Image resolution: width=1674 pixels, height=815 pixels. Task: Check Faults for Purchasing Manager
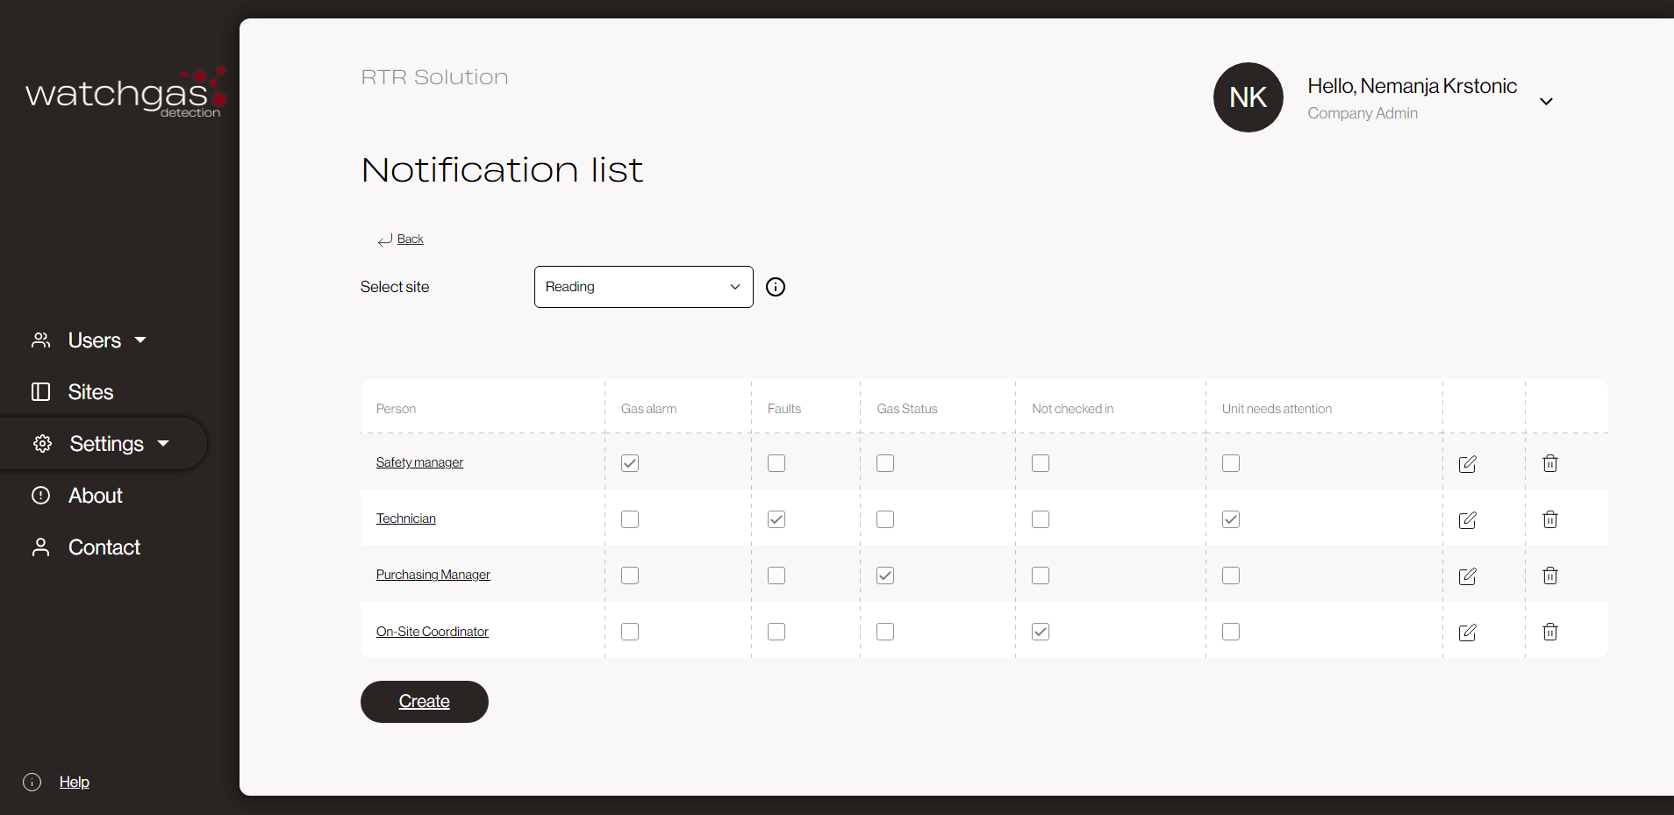776,576
